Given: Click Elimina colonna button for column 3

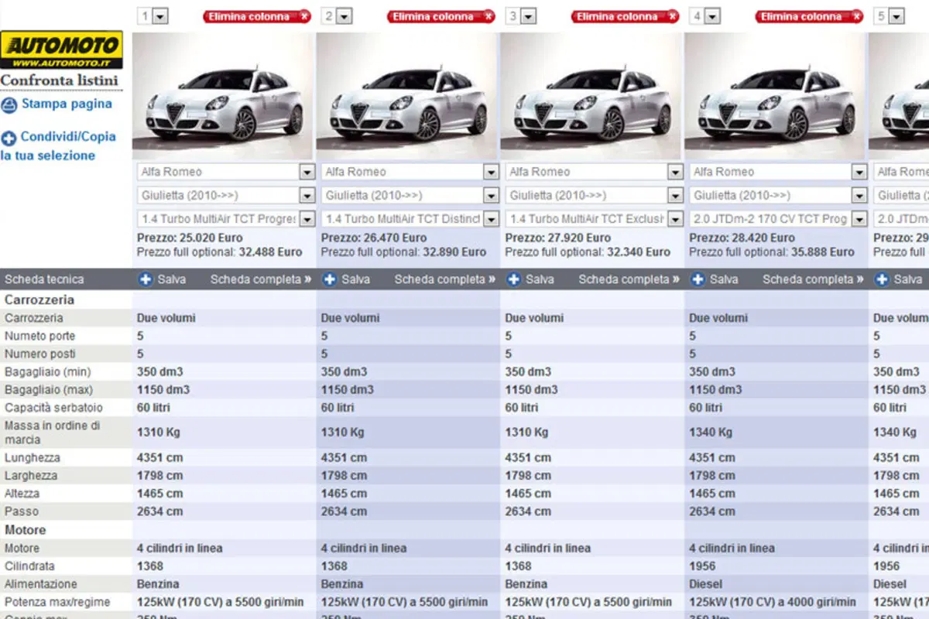Looking at the screenshot, I should point(626,16).
